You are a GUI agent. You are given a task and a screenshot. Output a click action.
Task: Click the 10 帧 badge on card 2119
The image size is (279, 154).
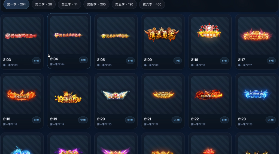point(83,120)
